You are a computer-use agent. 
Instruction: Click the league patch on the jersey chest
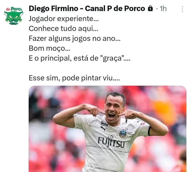click(104, 123)
